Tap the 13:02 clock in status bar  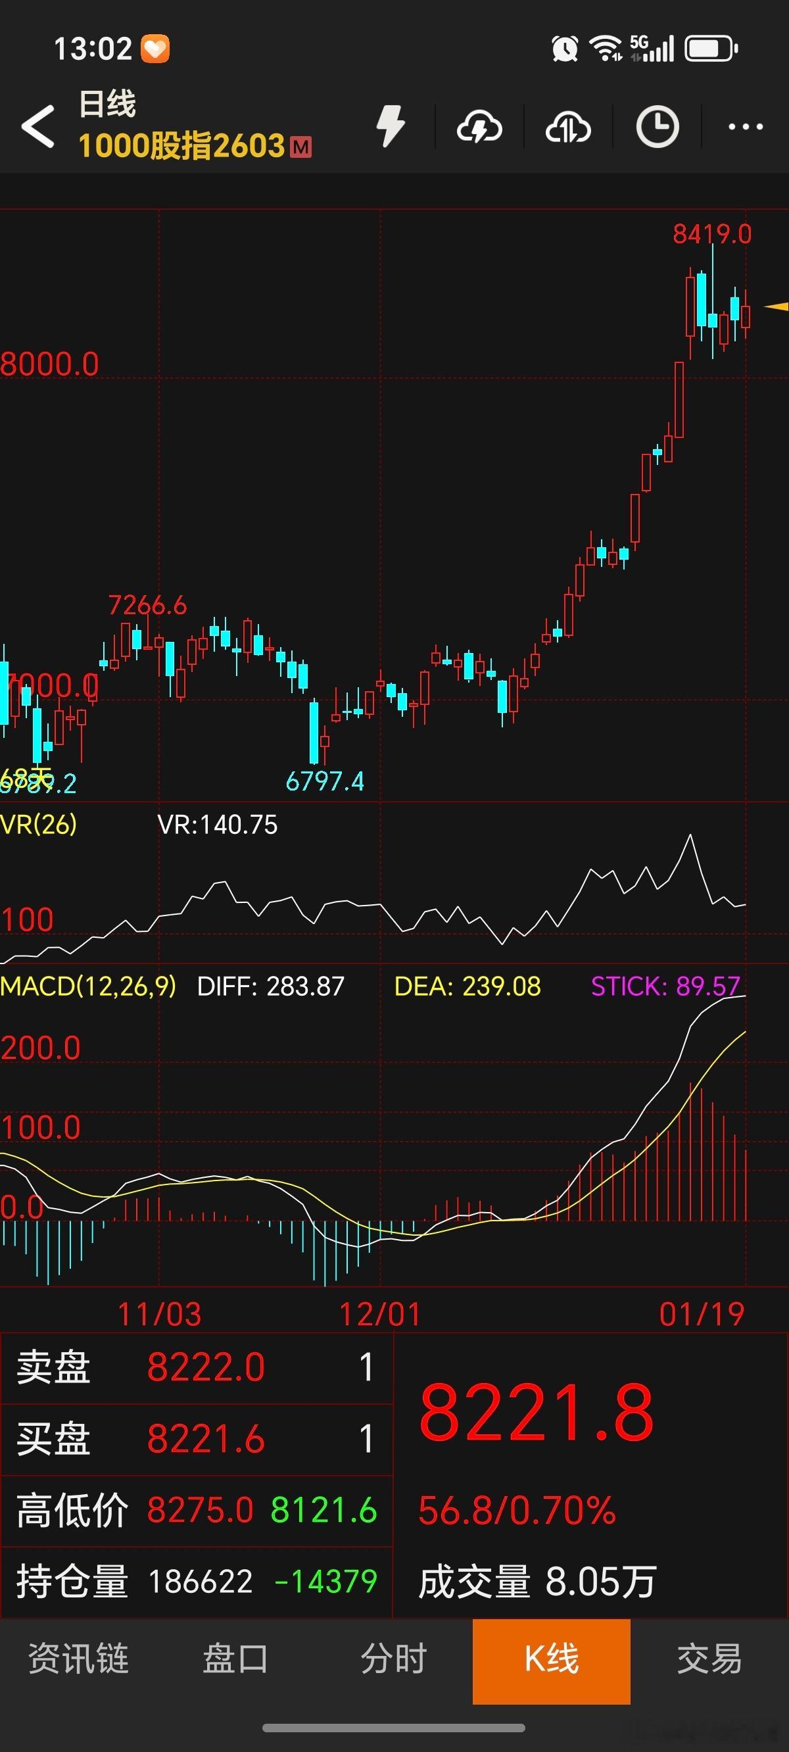click(93, 49)
